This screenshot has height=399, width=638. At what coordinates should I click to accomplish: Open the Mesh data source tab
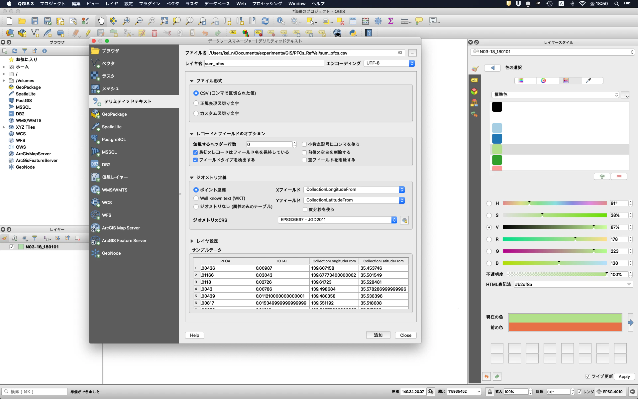(110, 89)
